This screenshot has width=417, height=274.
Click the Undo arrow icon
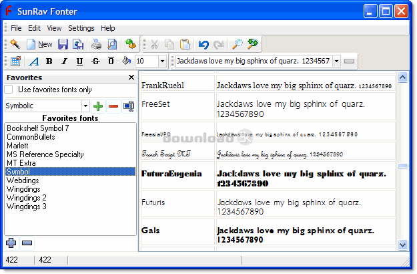click(x=203, y=44)
